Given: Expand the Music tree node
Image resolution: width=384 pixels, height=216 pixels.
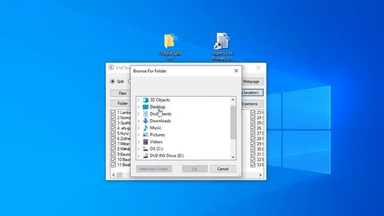Looking at the screenshot, I should click(x=139, y=128).
